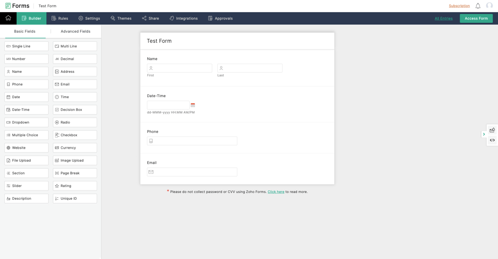Open the Settings tab
Image resolution: width=498 pixels, height=259 pixels.
pos(89,18)
